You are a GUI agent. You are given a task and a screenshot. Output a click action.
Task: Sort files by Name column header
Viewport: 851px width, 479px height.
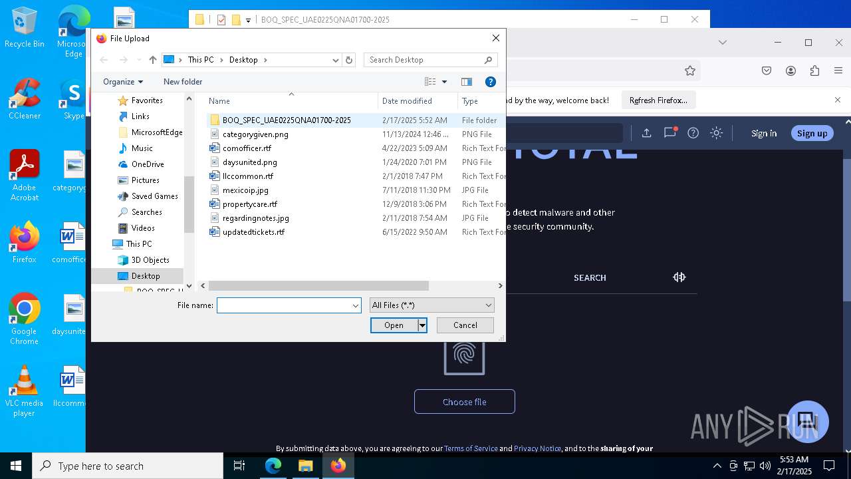coord(291,101)
